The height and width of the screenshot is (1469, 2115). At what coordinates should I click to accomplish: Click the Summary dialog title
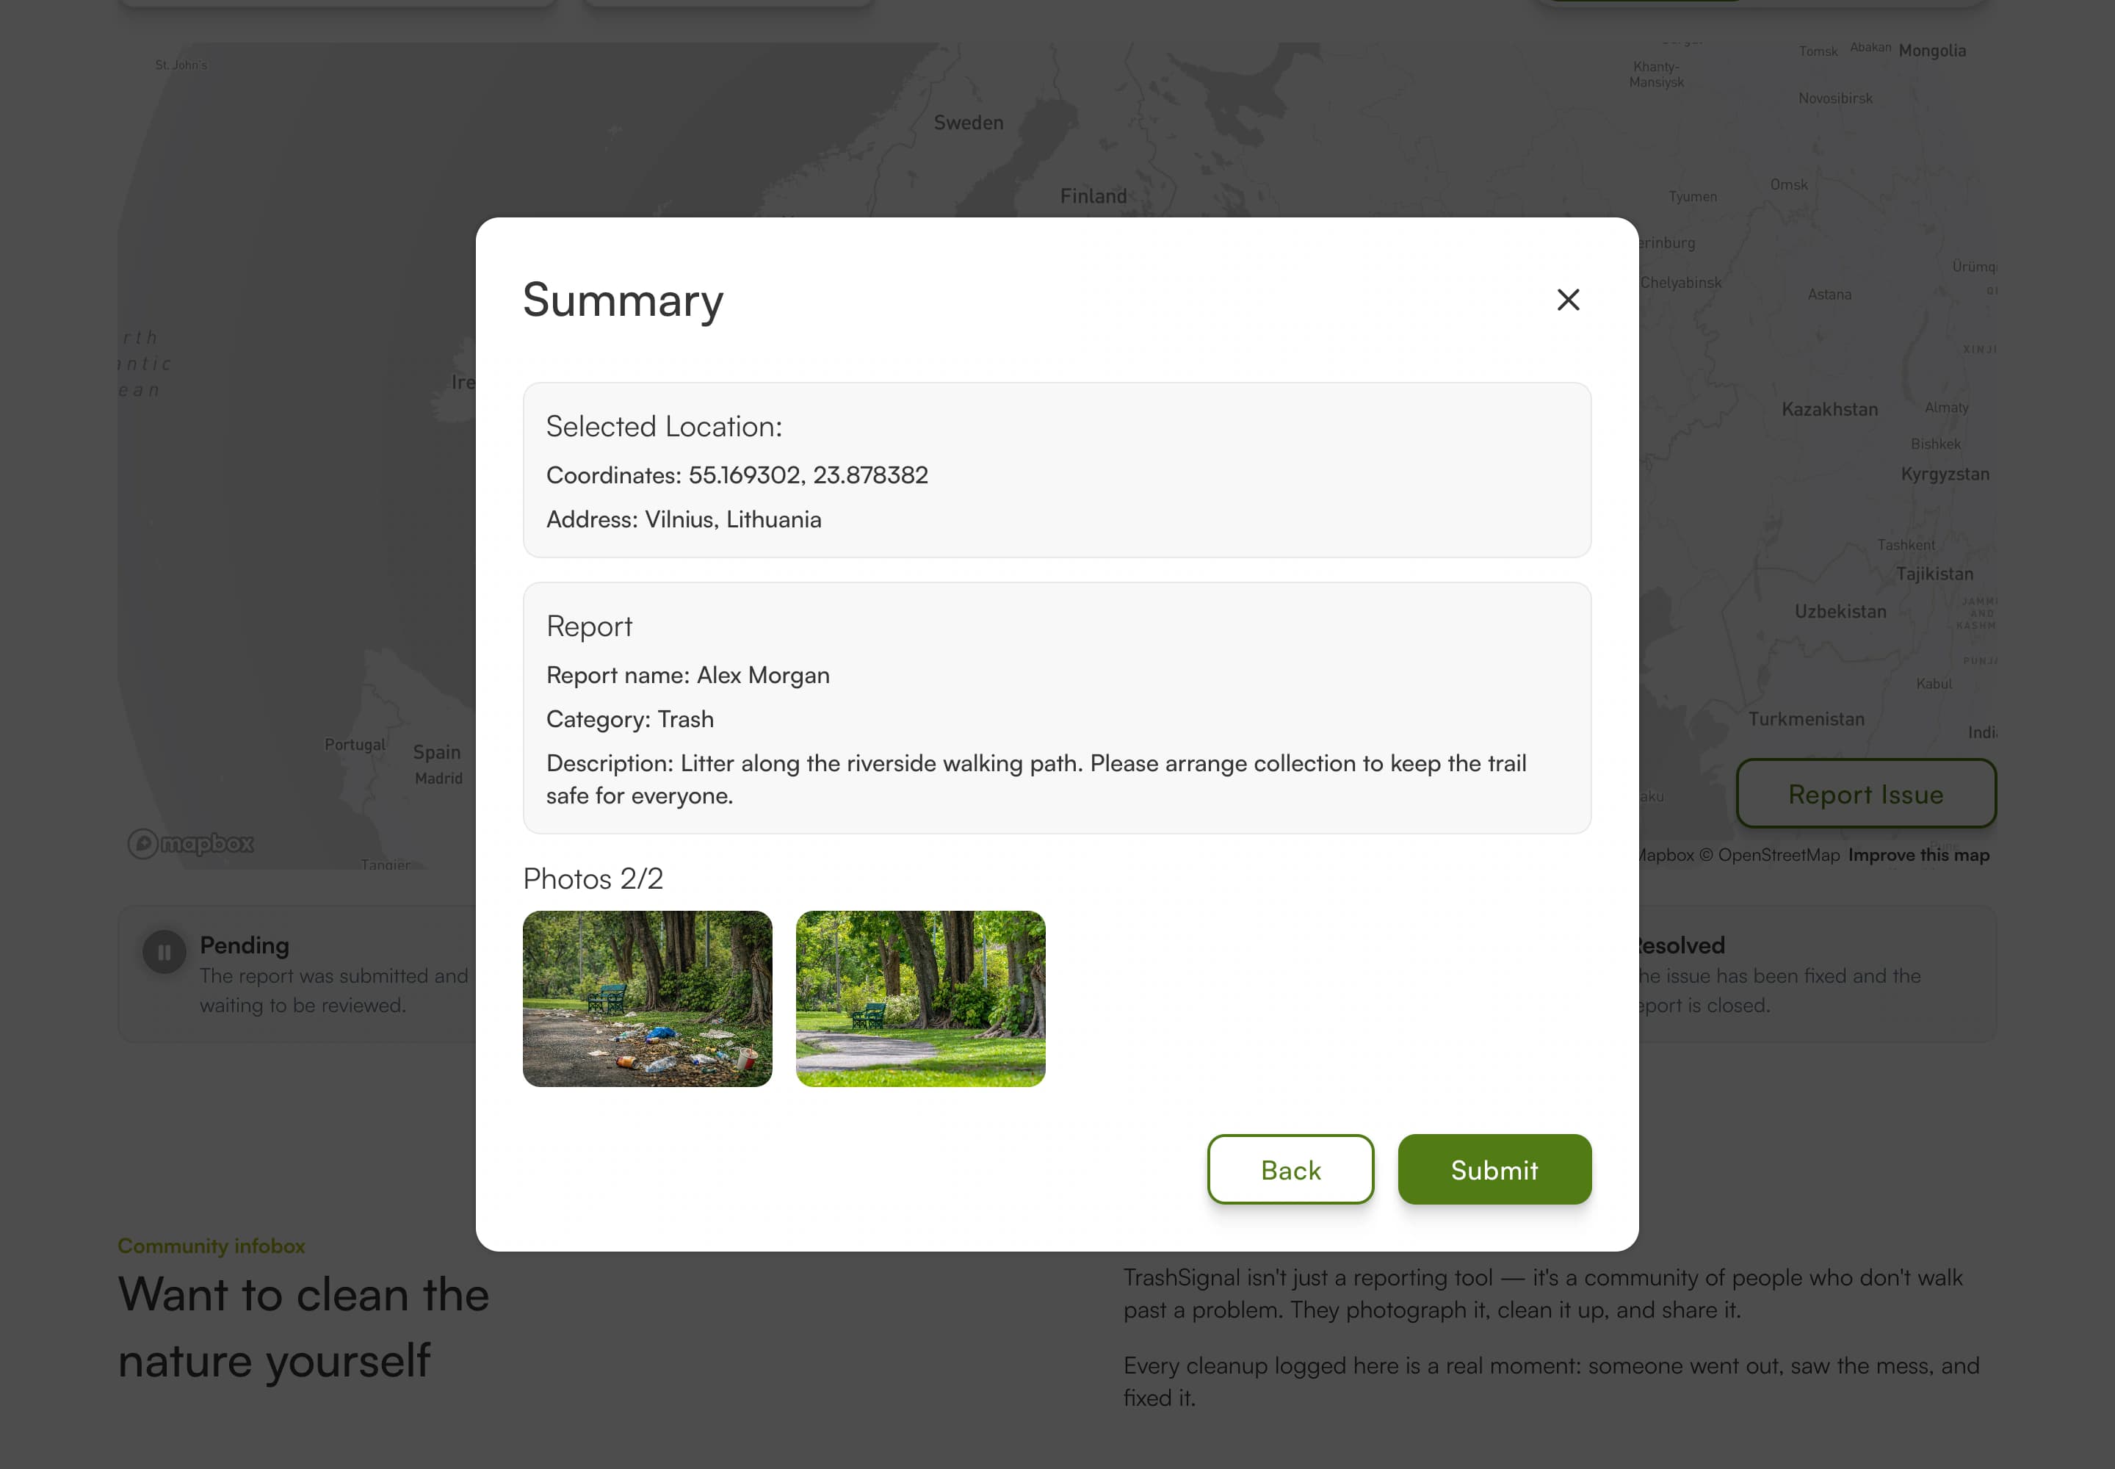[623, 300]
